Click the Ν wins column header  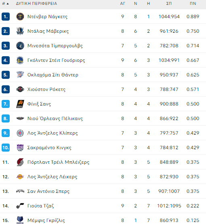[135, 4]
